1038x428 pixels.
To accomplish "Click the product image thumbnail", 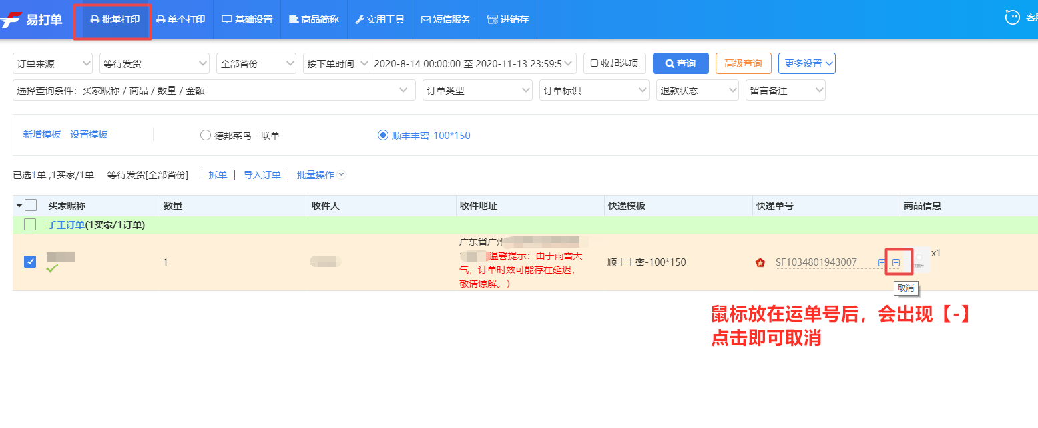I will 919,260.
